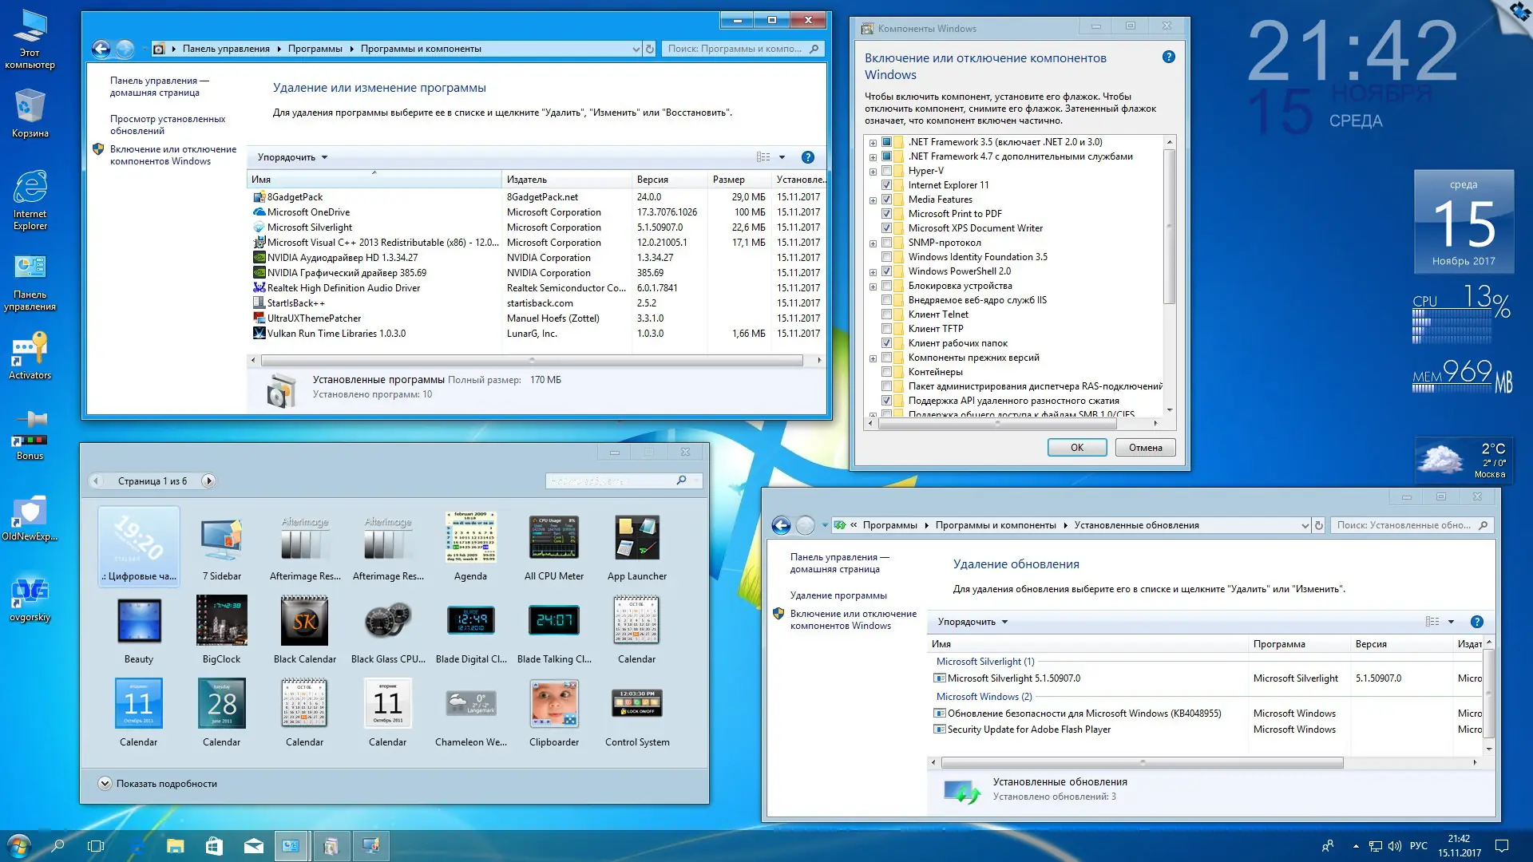
Task: Click the Black Calendar SK gadget
Action: coord(304,622)
